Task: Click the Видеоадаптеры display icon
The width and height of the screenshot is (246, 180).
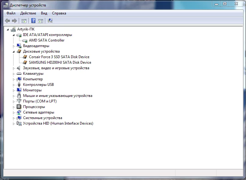Action: coord(19,46)
